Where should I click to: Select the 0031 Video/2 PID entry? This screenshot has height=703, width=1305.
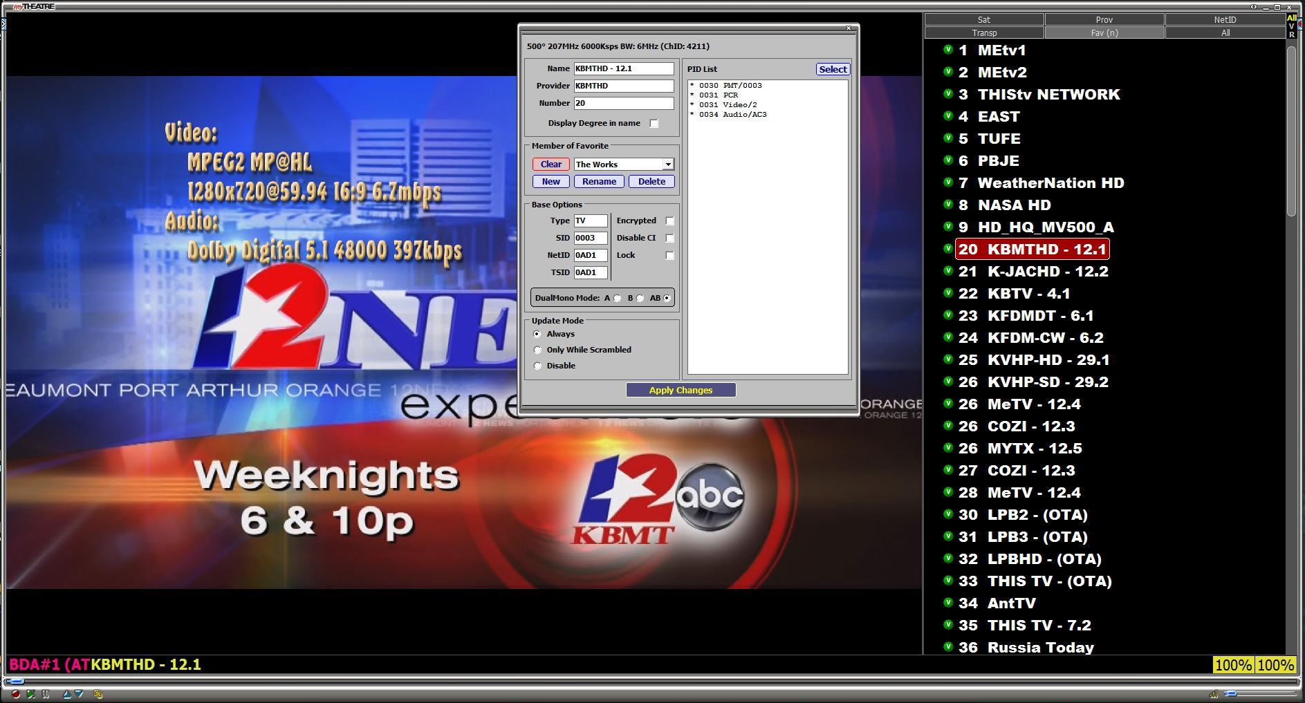[723, 105]
